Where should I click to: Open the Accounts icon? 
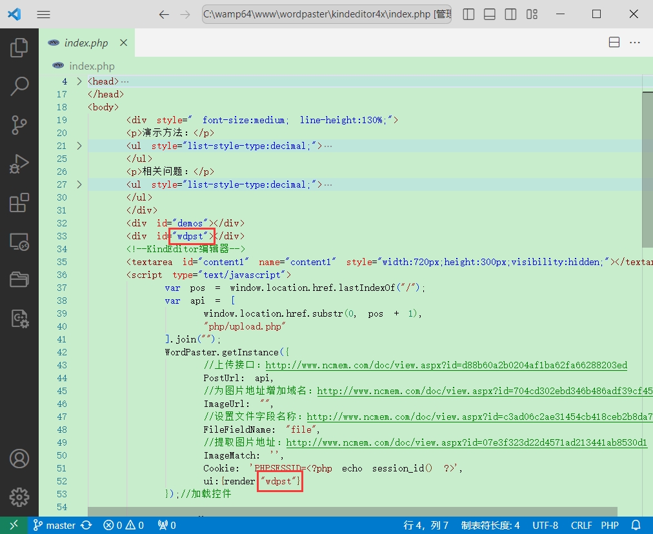(x=19, y=459)
